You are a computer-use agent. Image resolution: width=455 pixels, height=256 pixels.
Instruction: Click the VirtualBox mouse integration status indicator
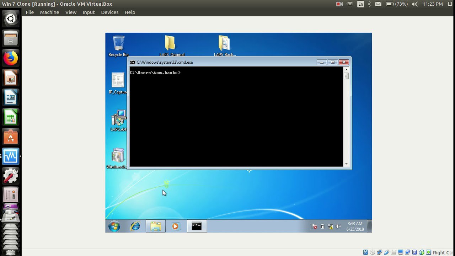click(x=422, y=252)
